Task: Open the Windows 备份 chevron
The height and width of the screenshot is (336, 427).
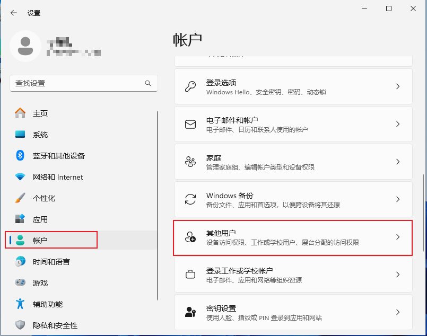Action: (398, 199)
